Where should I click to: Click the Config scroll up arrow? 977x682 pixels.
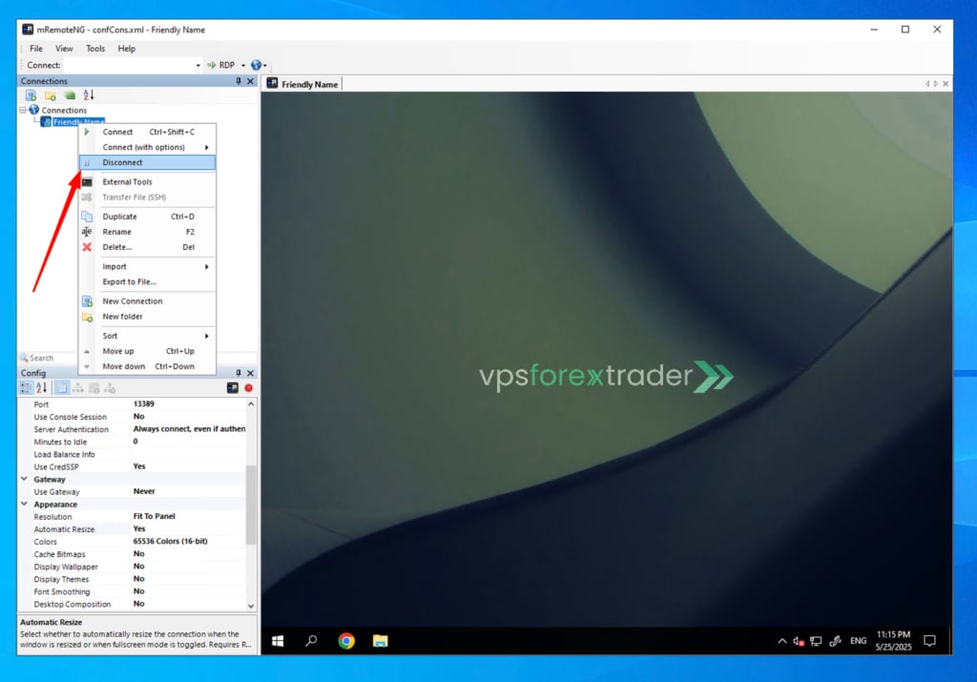(x=251, y=403)
